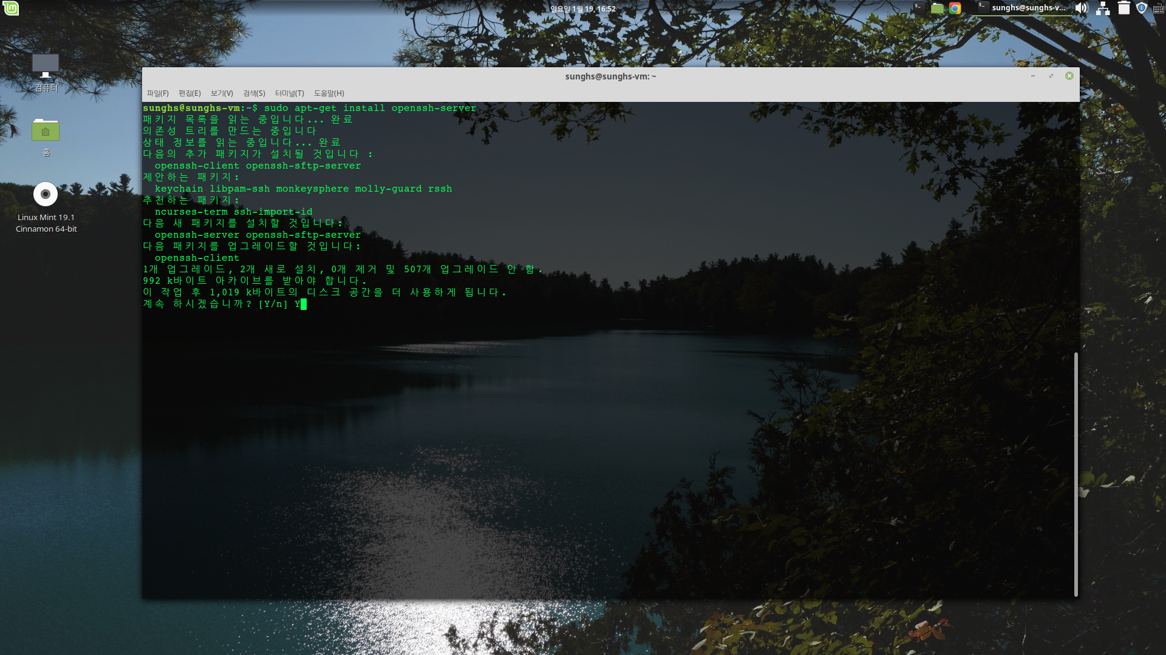Screen dimensions: 1166x655
Task: Launch Chrome from the top panel
Action: click(x=955, y=8)
